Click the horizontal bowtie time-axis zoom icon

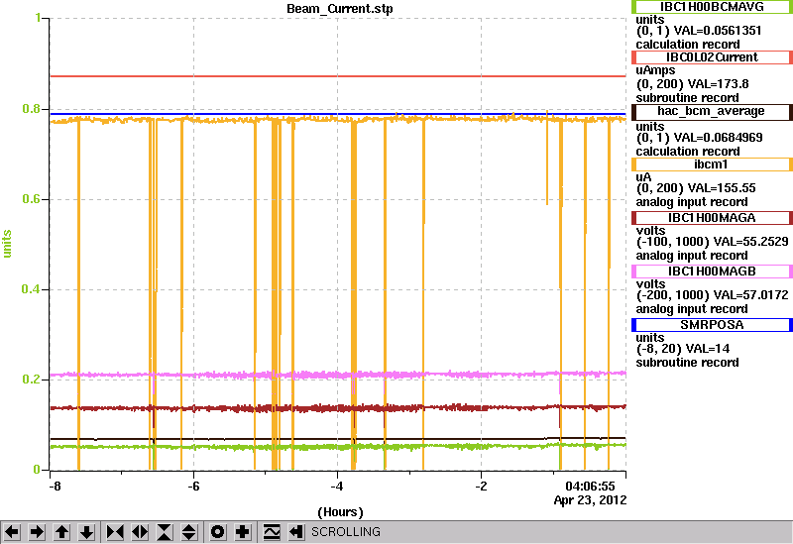[115, 532]
